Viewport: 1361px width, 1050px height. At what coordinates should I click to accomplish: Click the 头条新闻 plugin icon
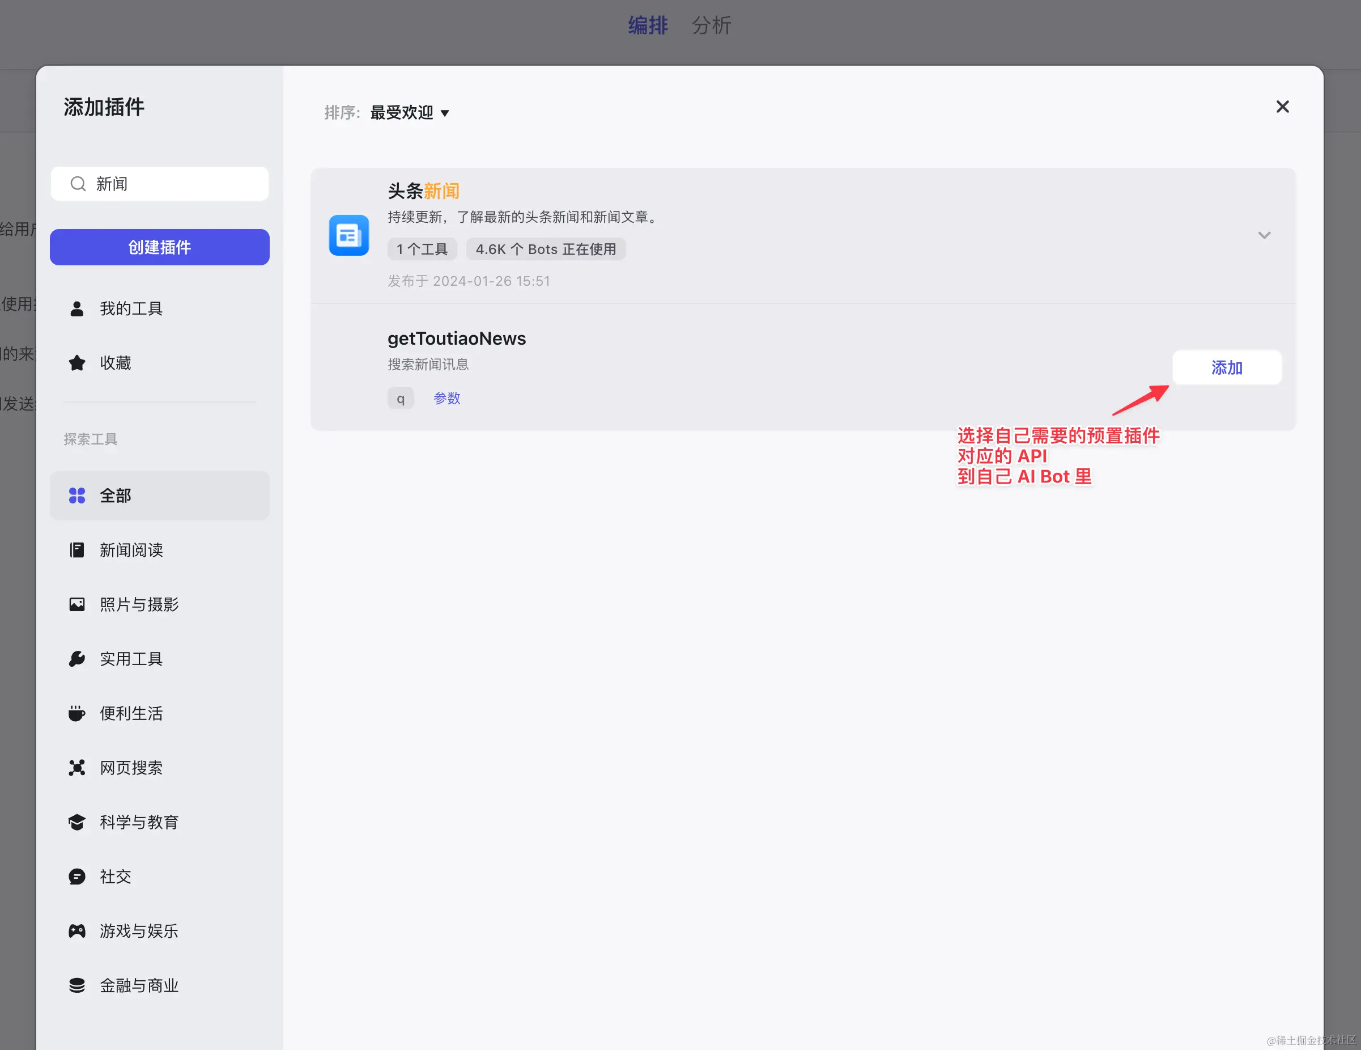348,235
